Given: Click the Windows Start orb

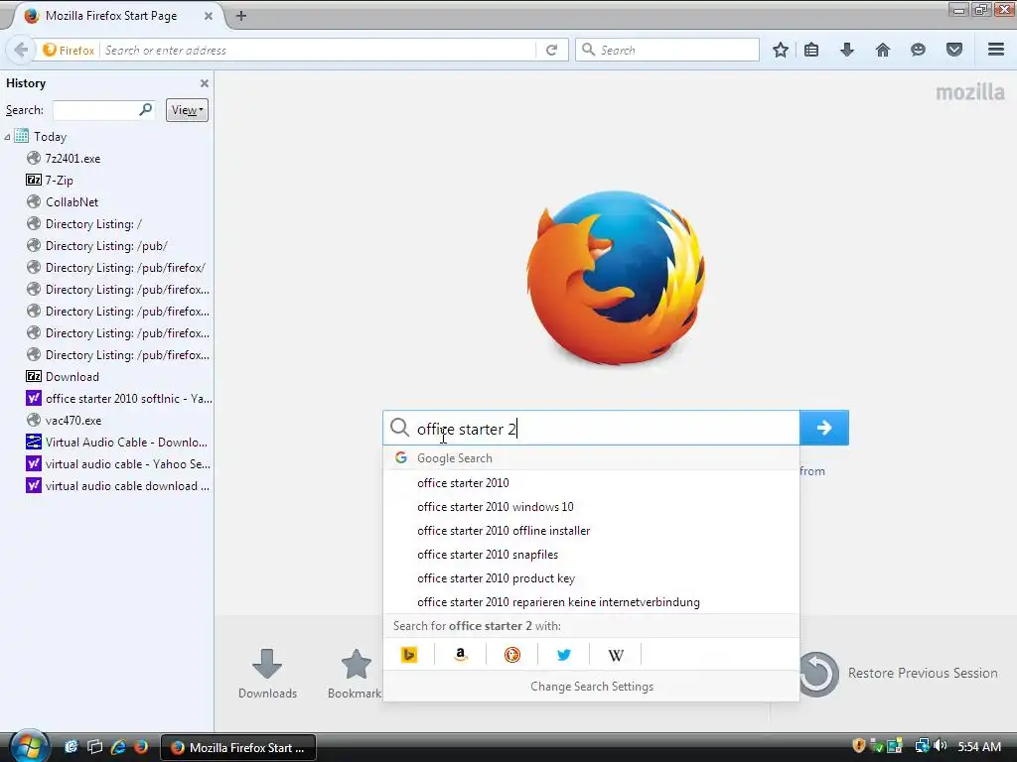Looking at the screenshot, I should click(x=29, y=746).
